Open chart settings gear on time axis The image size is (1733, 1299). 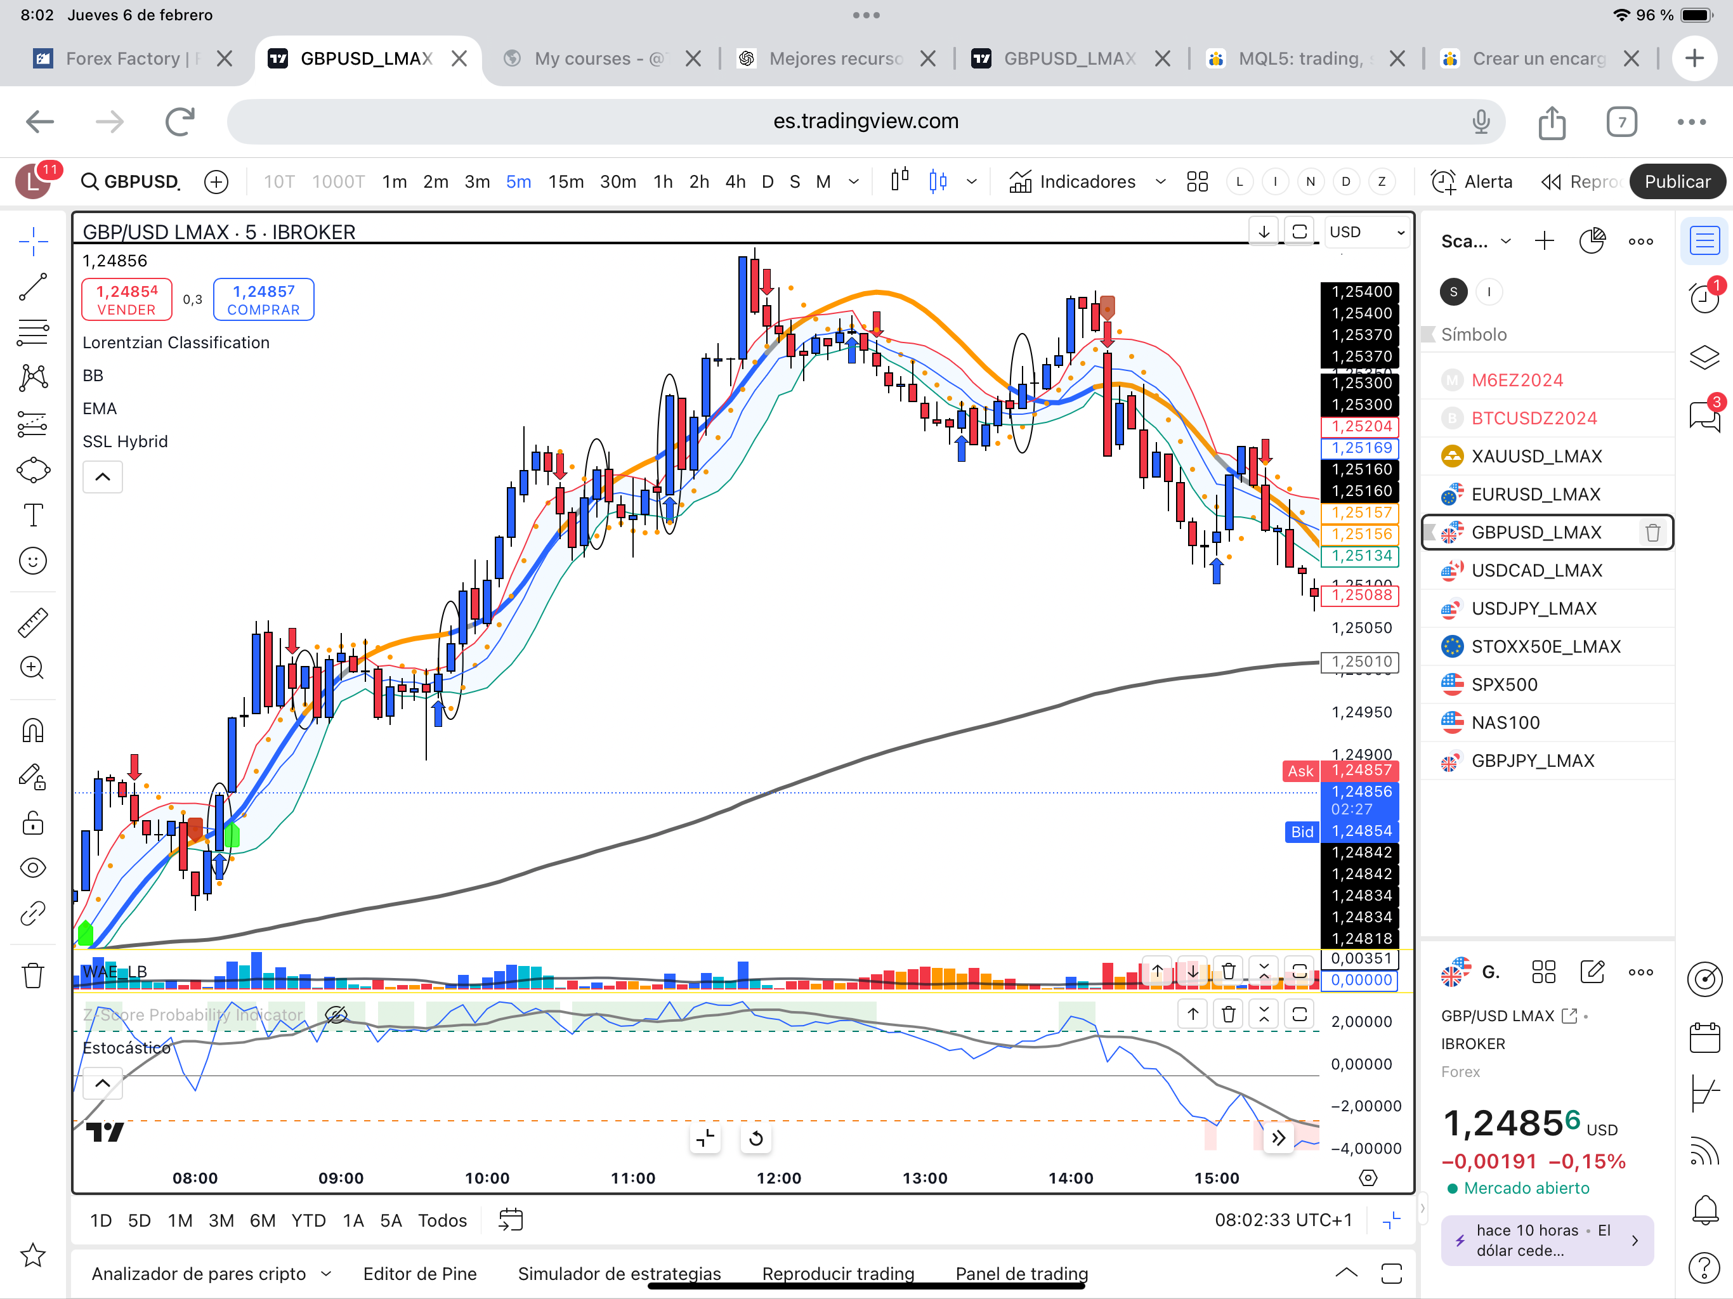click(x=1368, y=1178)
